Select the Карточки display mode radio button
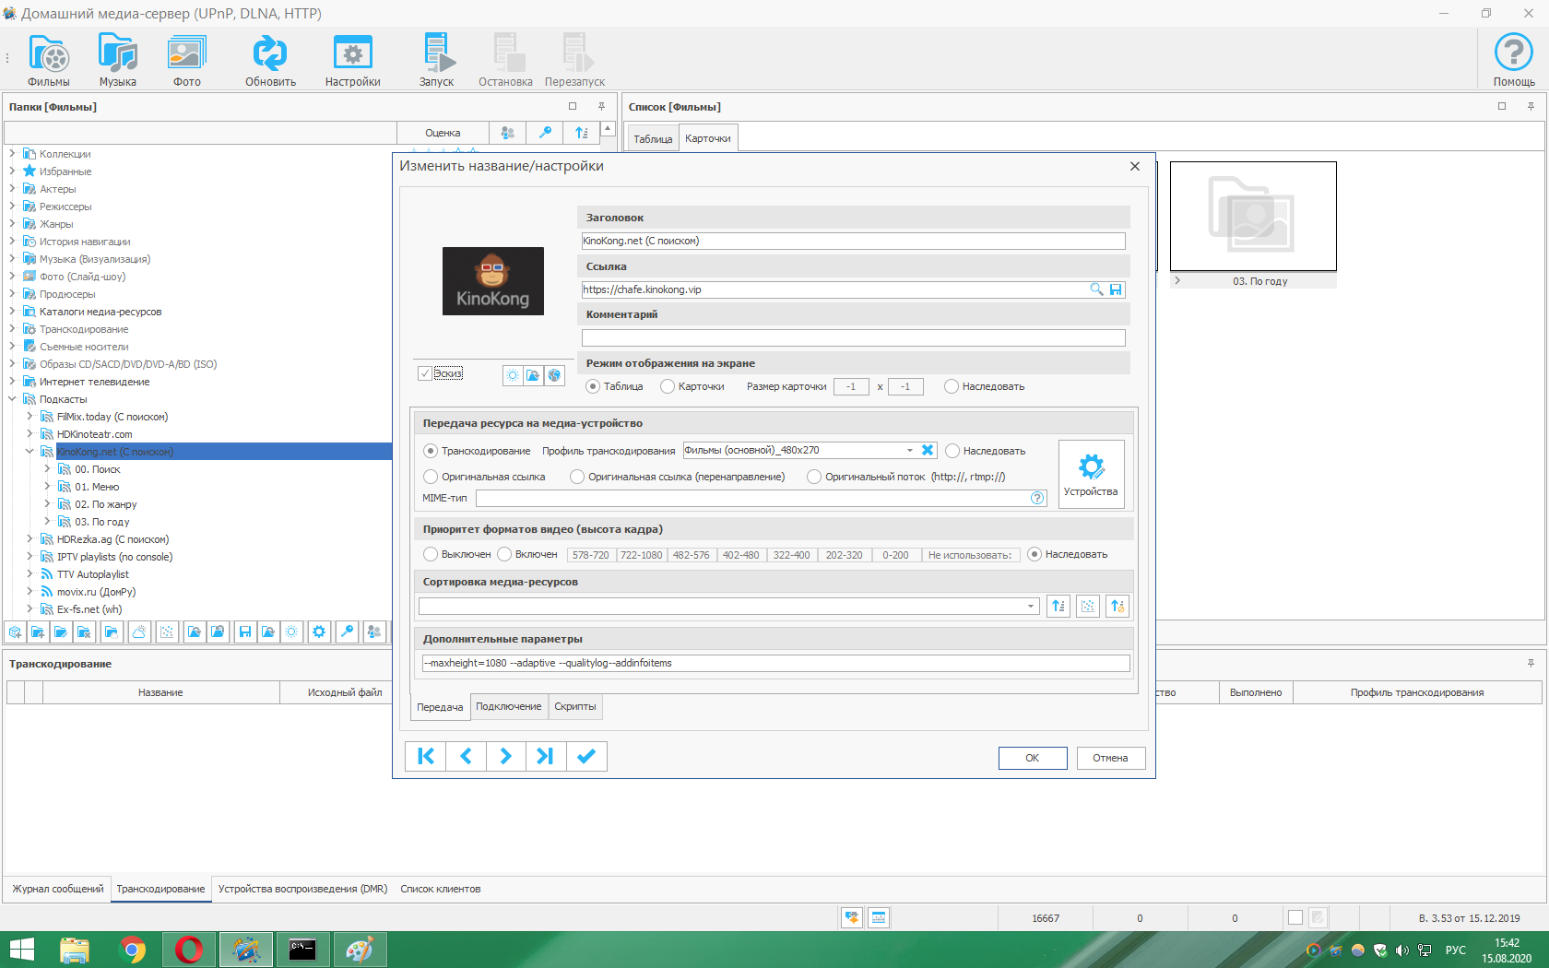Image resolution: width=1549 pixels, height=968 pixels. [668, 386]
